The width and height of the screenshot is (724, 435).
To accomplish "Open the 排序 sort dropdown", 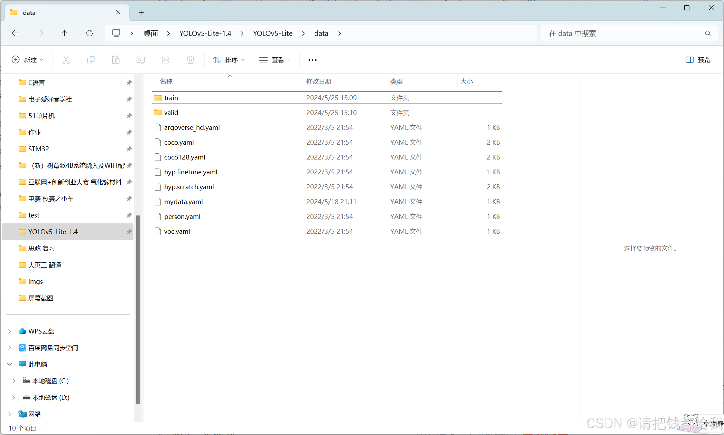I will coord(229,60).
